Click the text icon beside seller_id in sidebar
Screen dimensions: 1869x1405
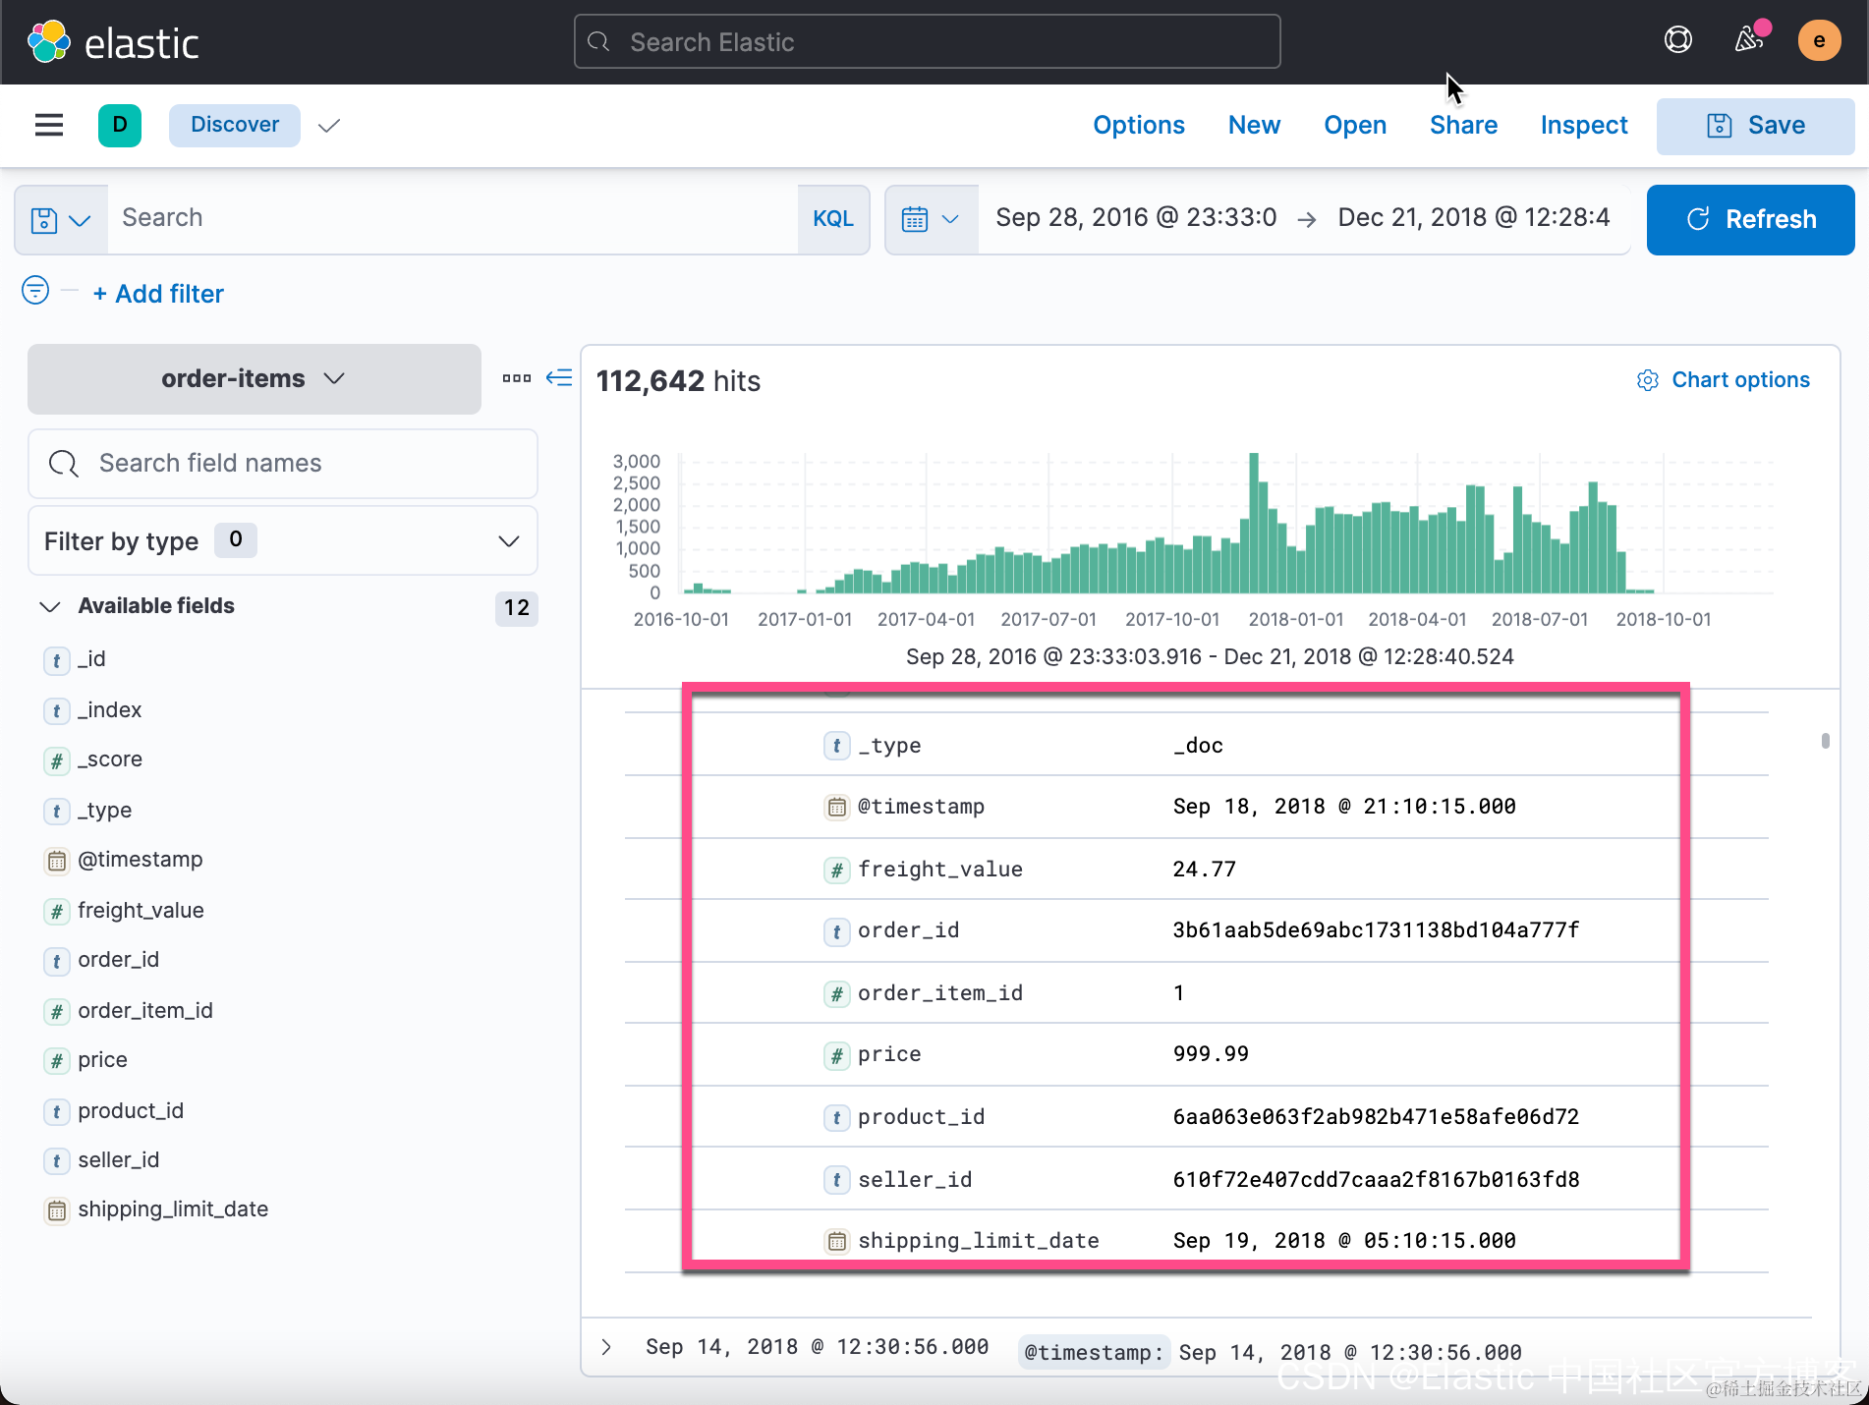tap(57, 1161)
